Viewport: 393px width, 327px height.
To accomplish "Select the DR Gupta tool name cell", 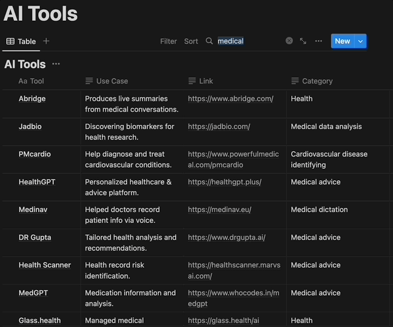I will pyautogui.click(x=42, y=243).
